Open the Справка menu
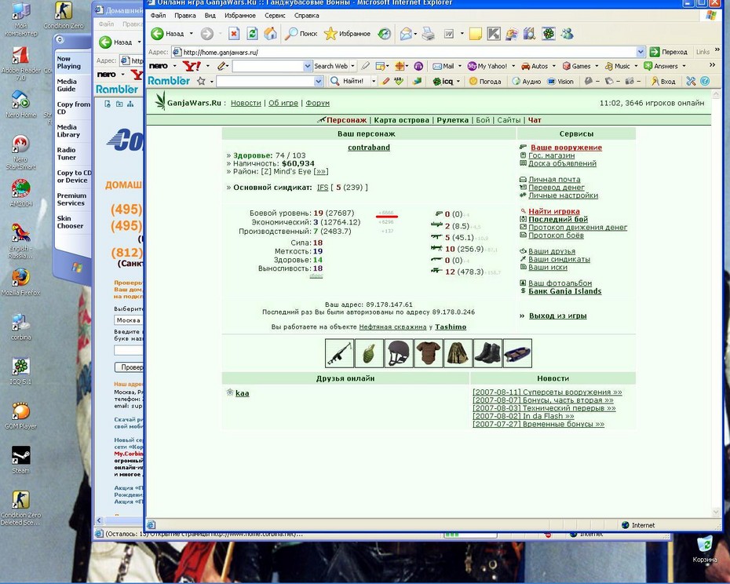Image resolution: width=730 pixels, height=584 pixels. [306, 16]
